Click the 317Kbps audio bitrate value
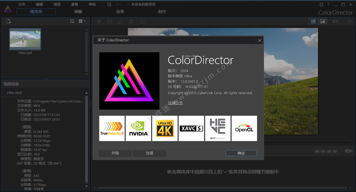 pyautogui.click(x=40, y=185)
